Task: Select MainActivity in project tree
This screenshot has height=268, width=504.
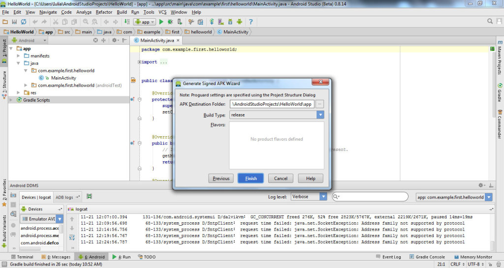Action: (x=63, y=78)
